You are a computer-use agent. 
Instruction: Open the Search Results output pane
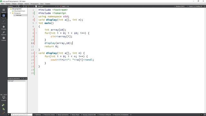pos(49,115)
